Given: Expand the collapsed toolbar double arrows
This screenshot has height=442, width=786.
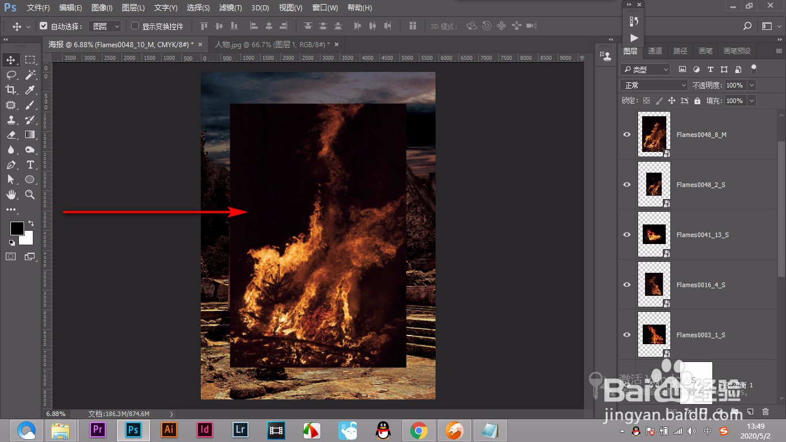Looking at the screenshot, I should click(5, 40).
